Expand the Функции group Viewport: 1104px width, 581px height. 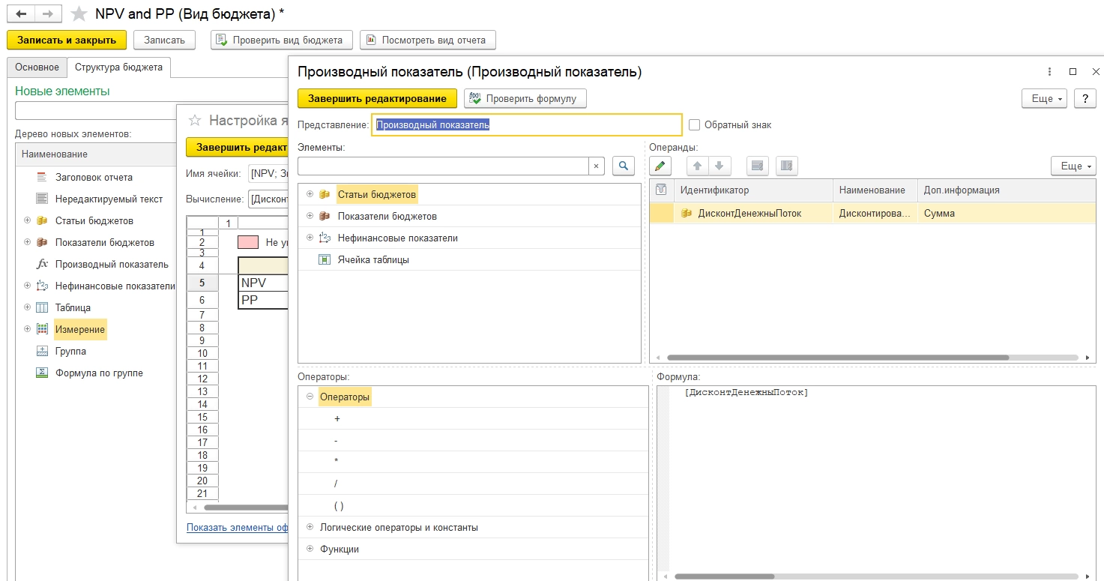pyautogui.click(x=310, y=549)
